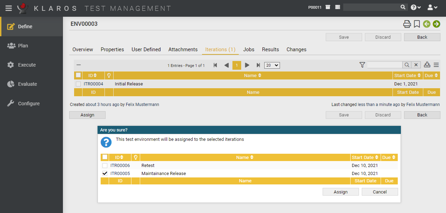
Task: Confirm with the dialog Assign button
Action: [341, 192]
